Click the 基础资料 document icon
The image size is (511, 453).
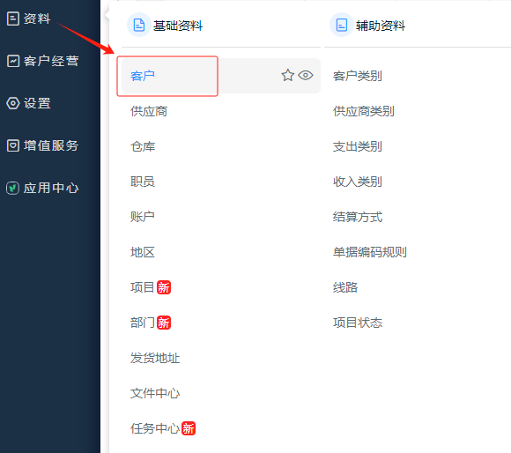pos(139,25)
